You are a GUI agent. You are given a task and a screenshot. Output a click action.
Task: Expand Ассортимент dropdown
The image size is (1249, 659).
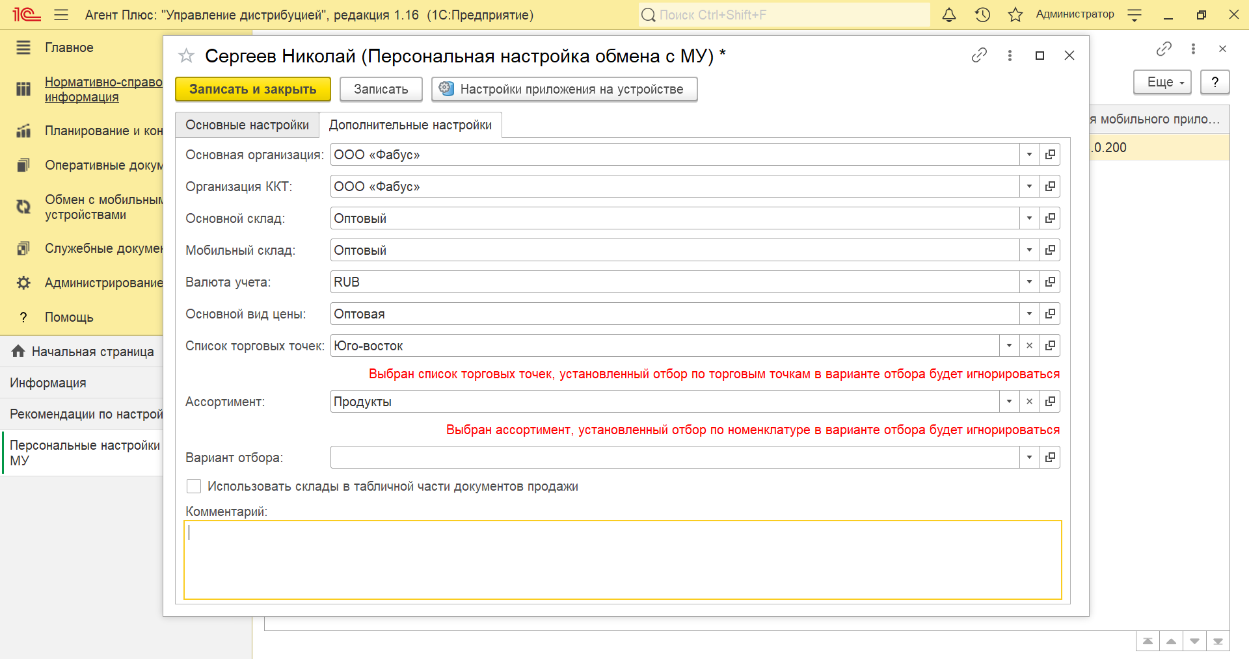point(1009,402)
